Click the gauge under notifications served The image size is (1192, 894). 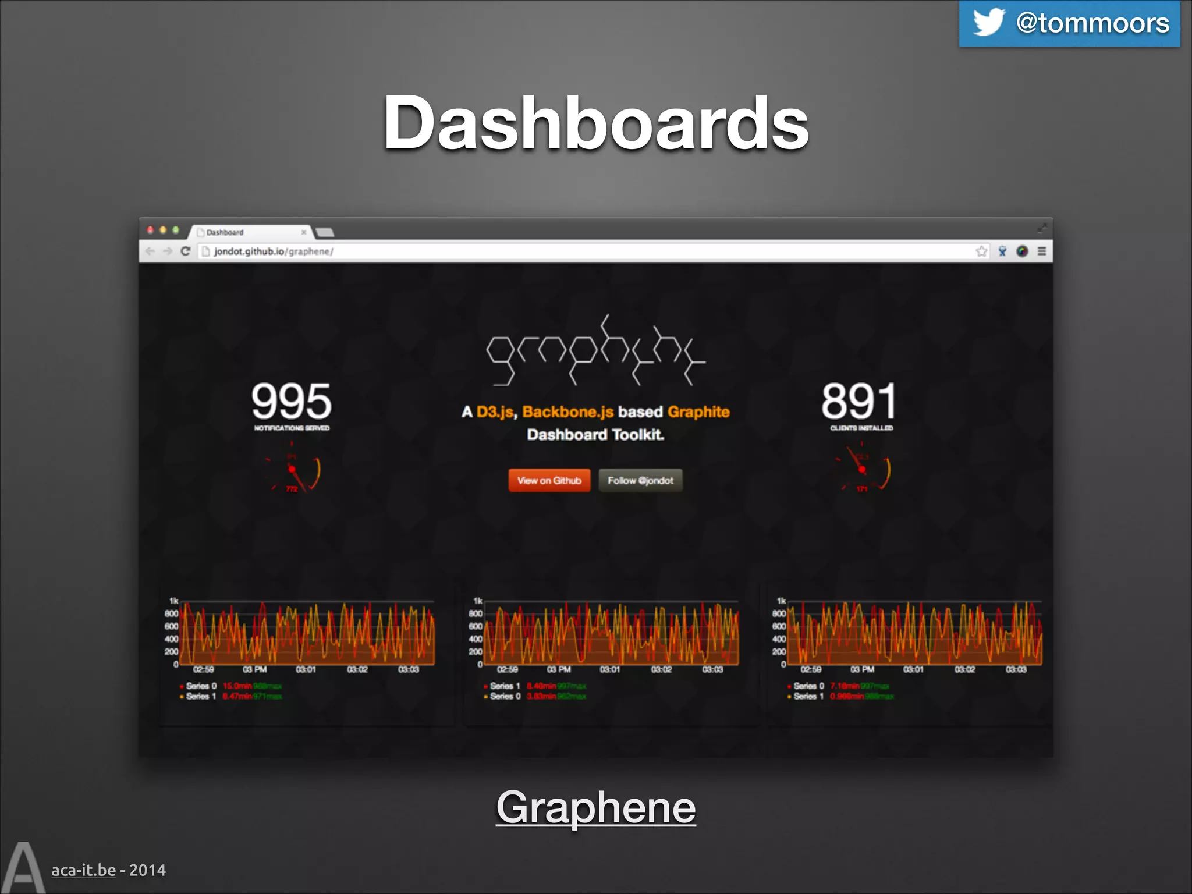point(293,469)
